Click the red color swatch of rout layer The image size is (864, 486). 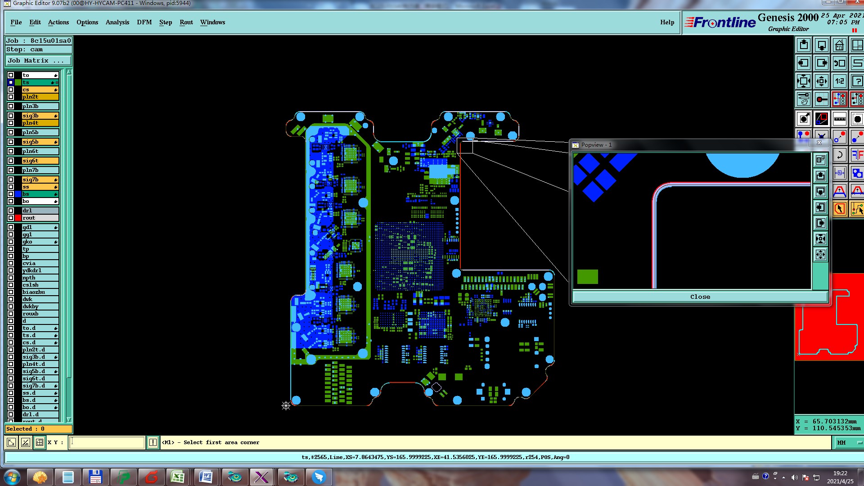pyautogui.click(x=18, y=218)
